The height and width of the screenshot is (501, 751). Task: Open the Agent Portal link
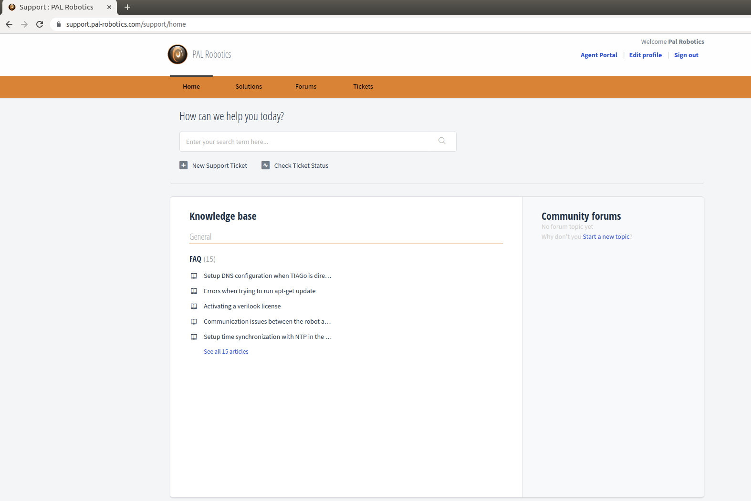coord(599,55)
